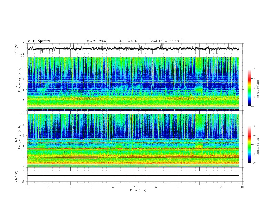Click the "8" minute tick on time axis
273x210 pixels.
click(x=199, y=187)
